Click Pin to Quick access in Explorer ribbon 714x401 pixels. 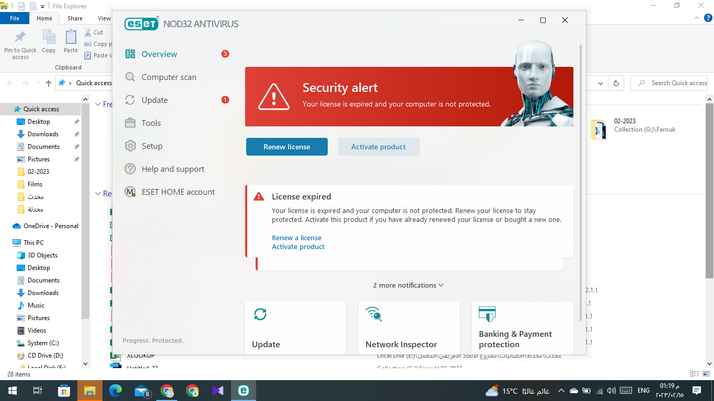click(x=20, y=45)
